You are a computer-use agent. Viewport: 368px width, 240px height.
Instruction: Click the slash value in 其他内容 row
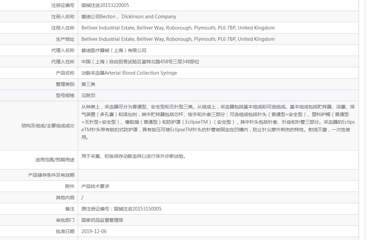pos(82,198)
